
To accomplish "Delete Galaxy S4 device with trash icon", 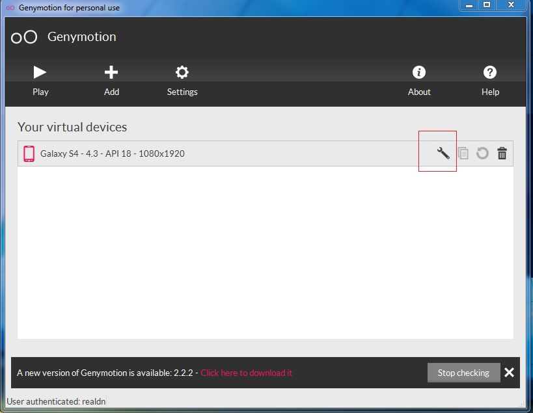I will (502, 153).
